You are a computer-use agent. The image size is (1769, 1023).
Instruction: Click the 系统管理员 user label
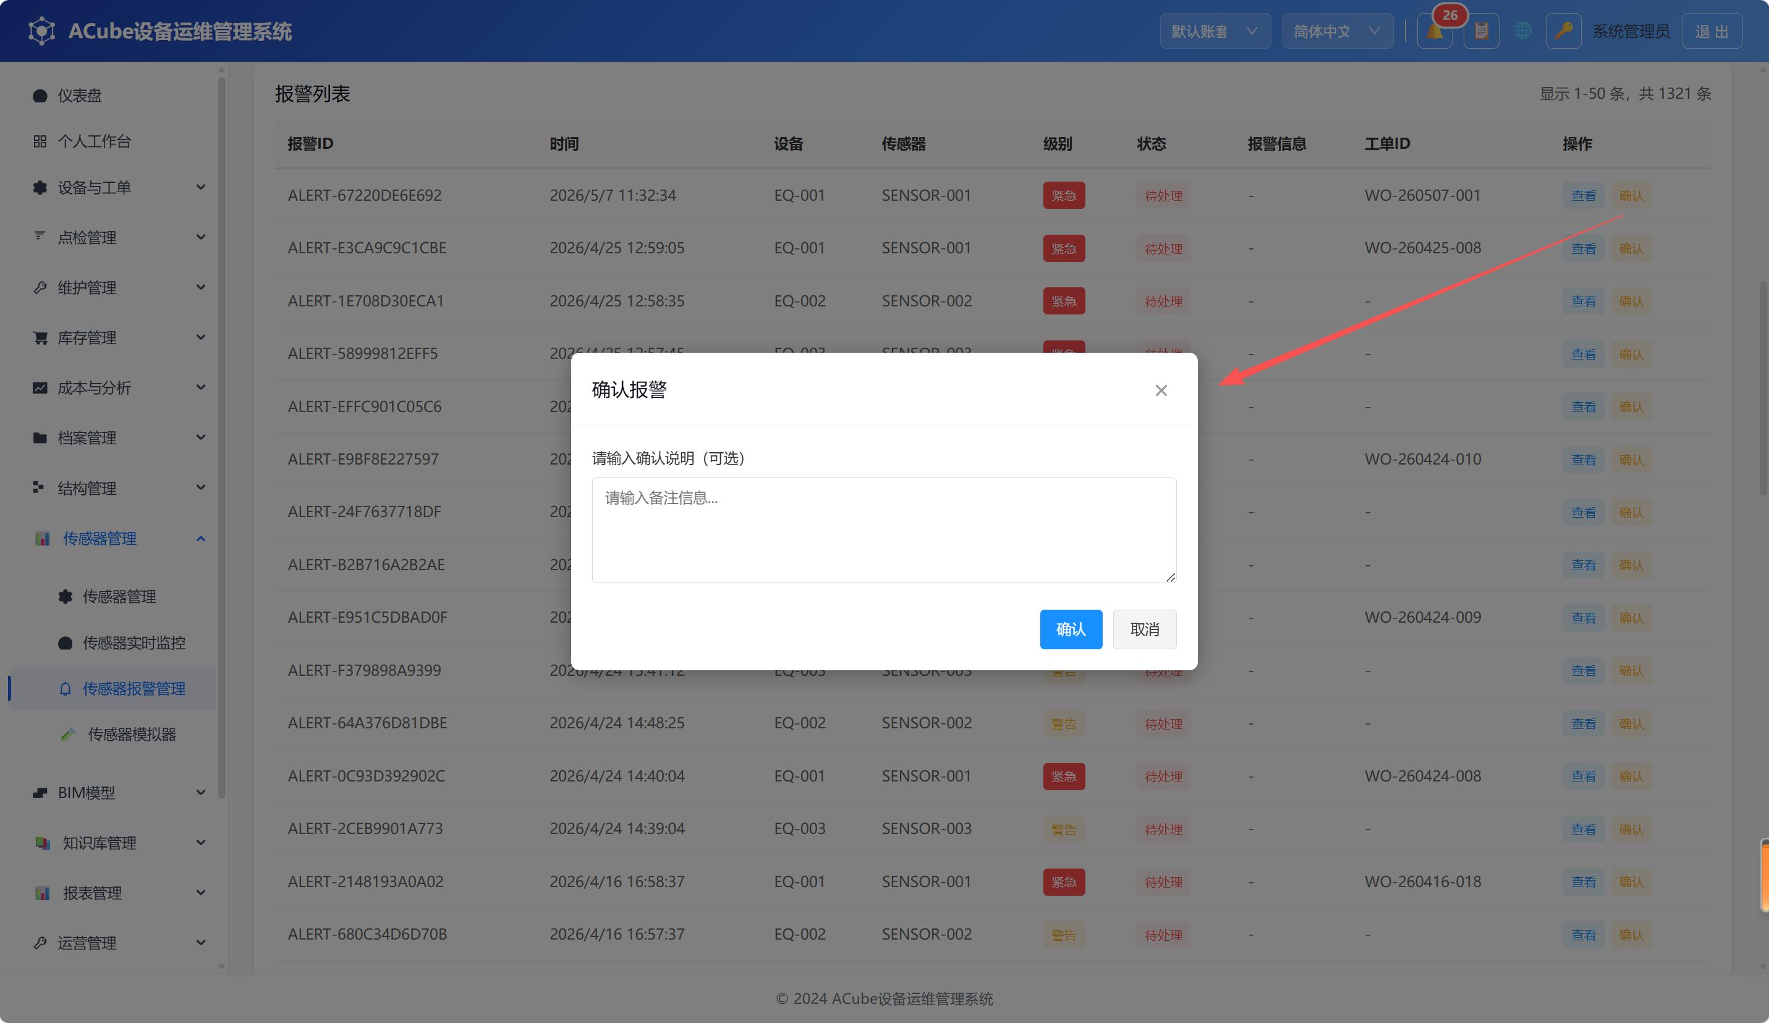point(1631,31)
